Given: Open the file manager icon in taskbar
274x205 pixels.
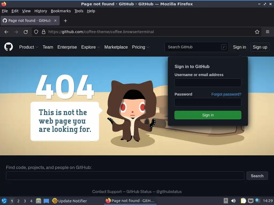Looking at the screenshot, I should (39, 201).
